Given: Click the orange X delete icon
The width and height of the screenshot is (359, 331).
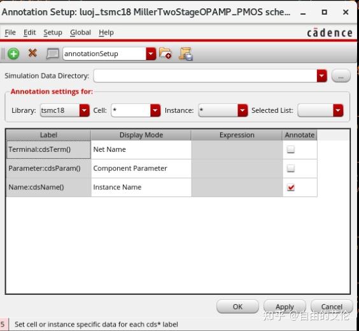Looking at the screenshot, I should pyautogui.click(x=32, y=53).
